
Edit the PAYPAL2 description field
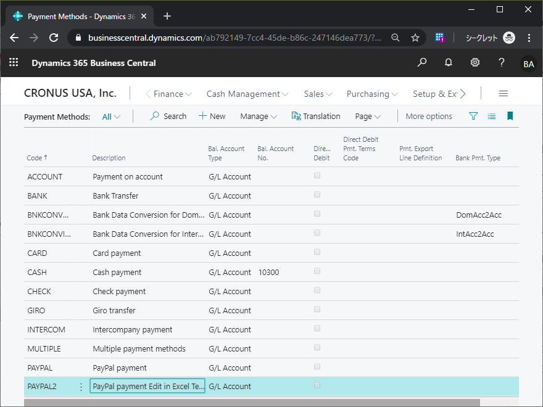[147, 386]
